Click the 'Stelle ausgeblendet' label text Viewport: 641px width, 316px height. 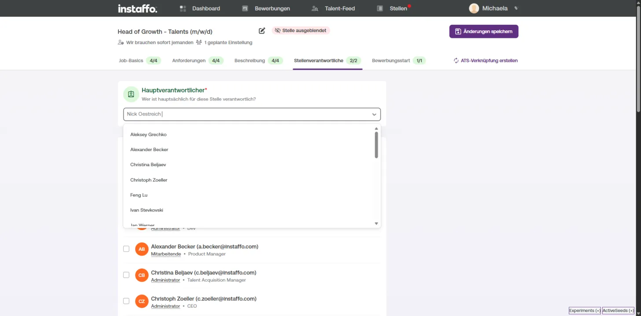point(304,30)
